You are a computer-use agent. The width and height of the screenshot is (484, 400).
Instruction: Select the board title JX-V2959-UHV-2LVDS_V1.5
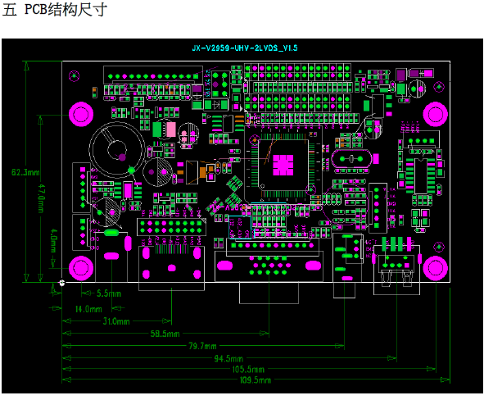click(x=245, y=48)
